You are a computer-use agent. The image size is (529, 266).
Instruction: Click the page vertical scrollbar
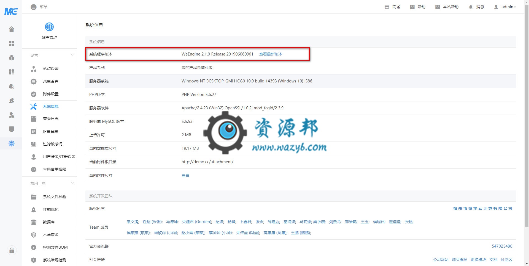pyautogui.click(x=527, y=115)
